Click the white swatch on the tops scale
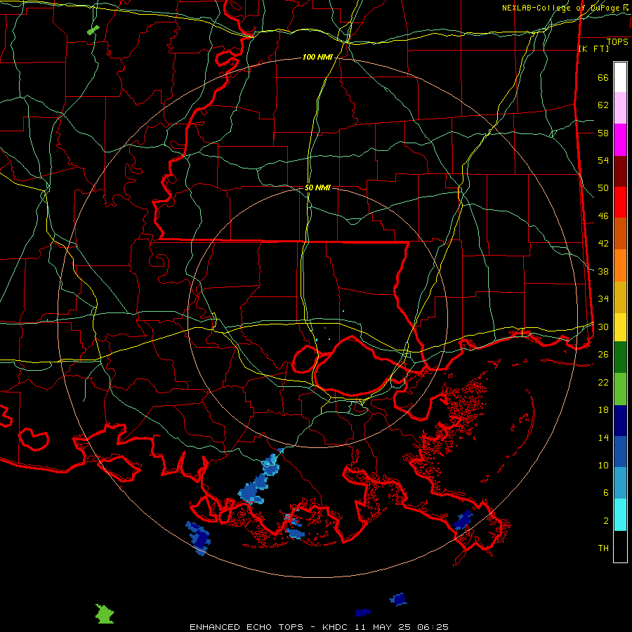Image resolution: width=632 pixels, height=632 pixels. click(x=620, y=77)
